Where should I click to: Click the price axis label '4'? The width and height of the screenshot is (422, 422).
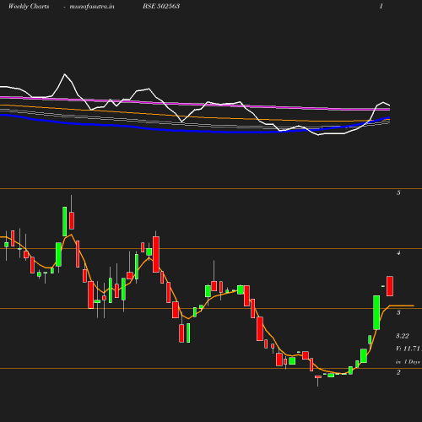[398, 252]
